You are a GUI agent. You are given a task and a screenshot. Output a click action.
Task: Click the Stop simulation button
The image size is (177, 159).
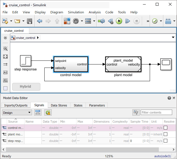coord(137,21)
